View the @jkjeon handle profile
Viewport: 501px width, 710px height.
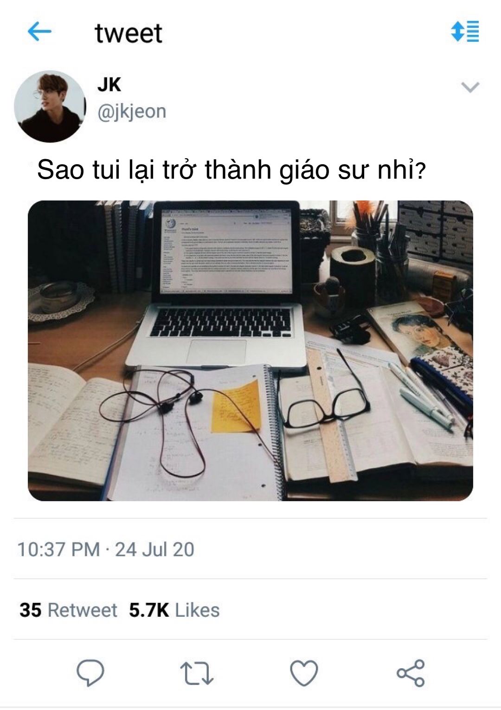131,112
